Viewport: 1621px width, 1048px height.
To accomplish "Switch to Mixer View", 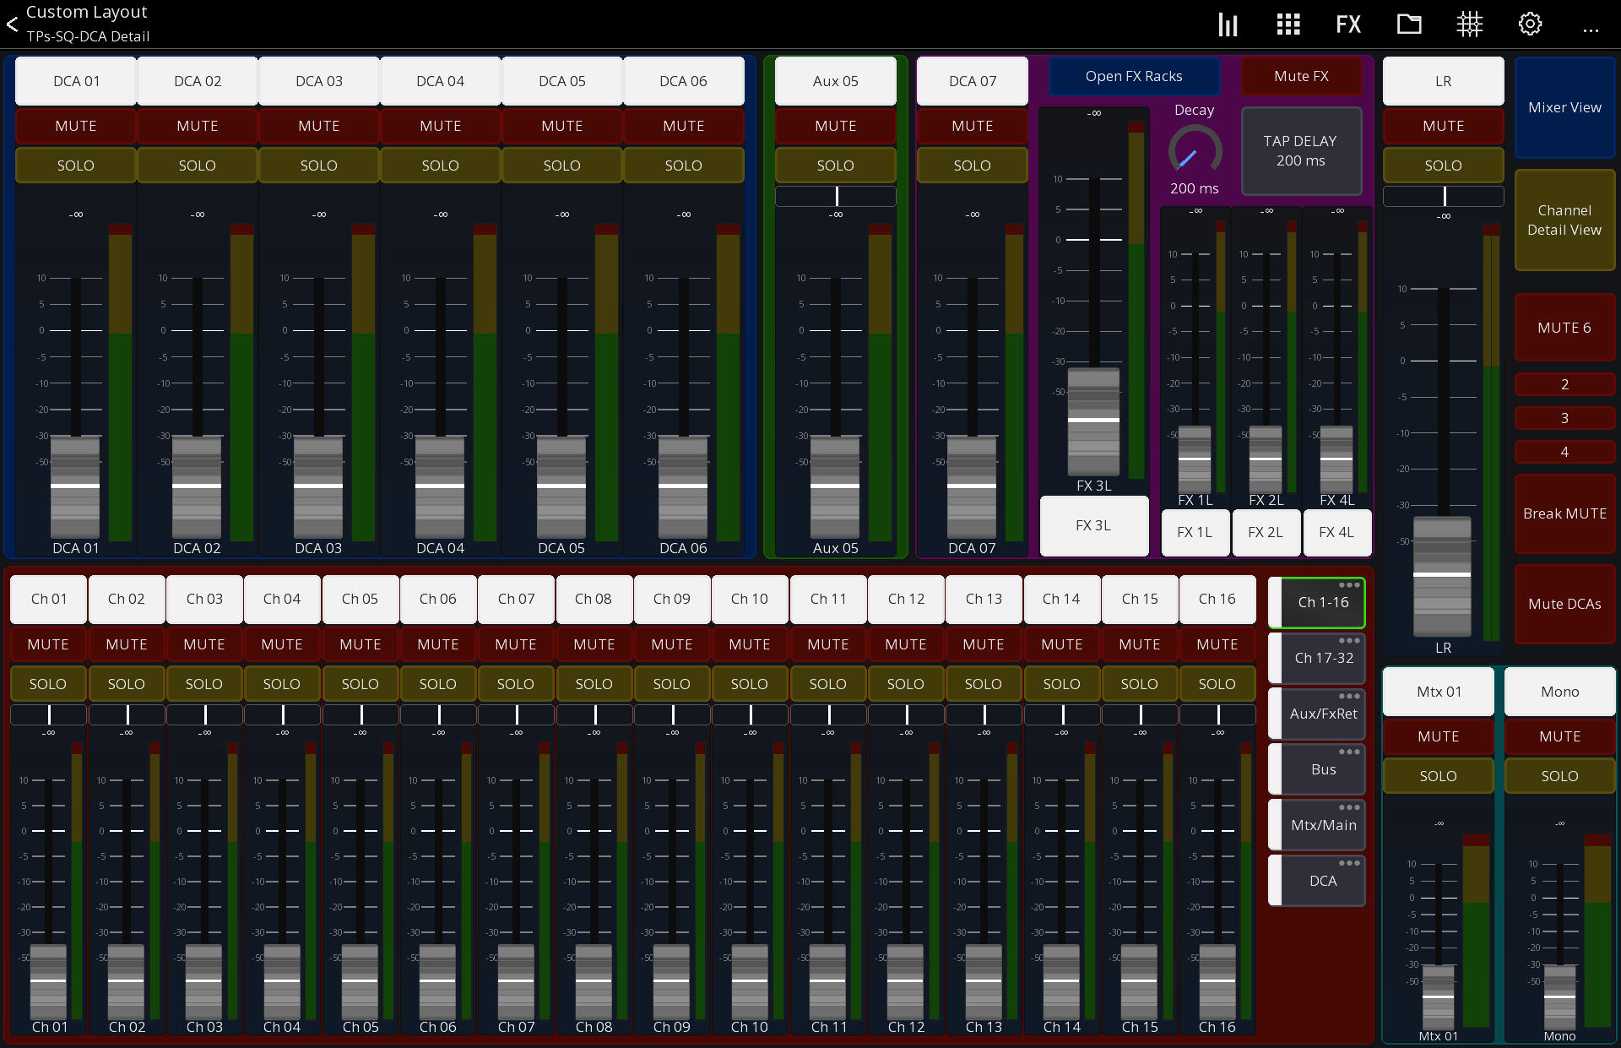I will tap(1564, 107).
